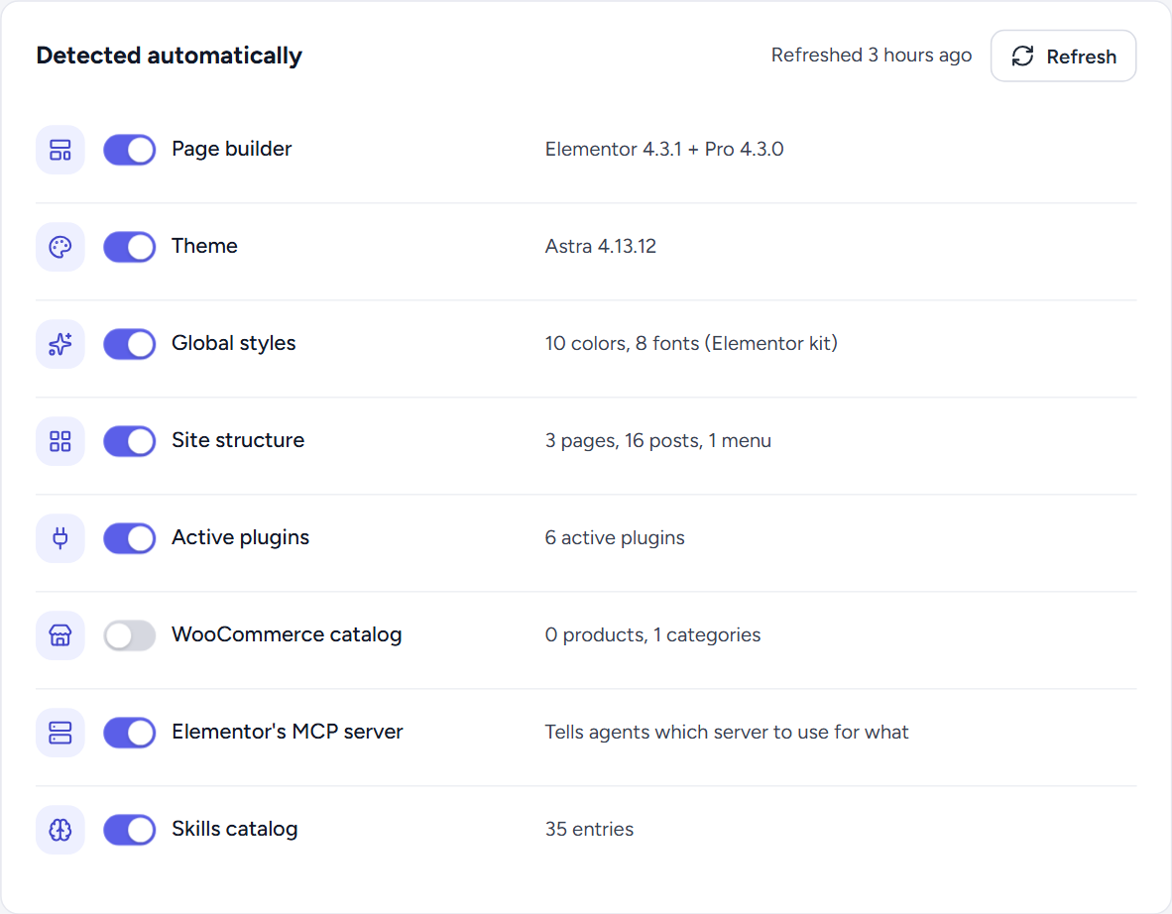This screenshot has height=914, width=1172.
Task: Switch off the Global styles toggle
Action: click(x=129, y=344)
